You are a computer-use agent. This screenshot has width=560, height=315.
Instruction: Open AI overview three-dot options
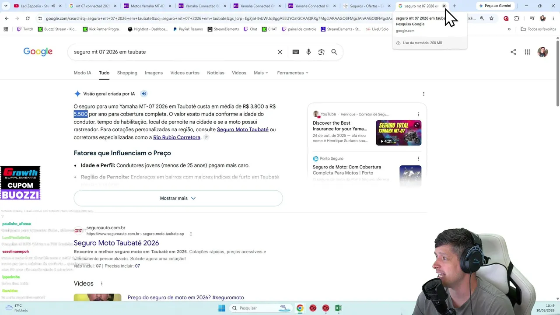point(423,94)
